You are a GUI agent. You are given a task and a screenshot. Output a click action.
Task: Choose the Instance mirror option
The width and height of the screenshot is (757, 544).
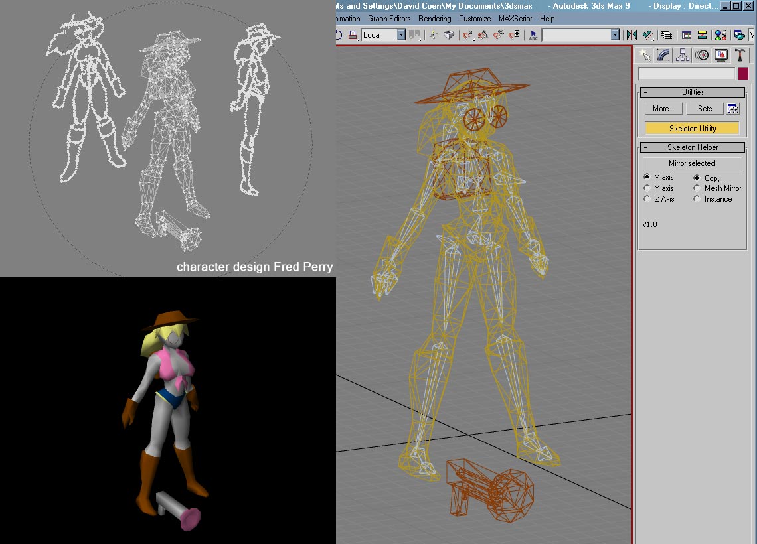[697, 199]
